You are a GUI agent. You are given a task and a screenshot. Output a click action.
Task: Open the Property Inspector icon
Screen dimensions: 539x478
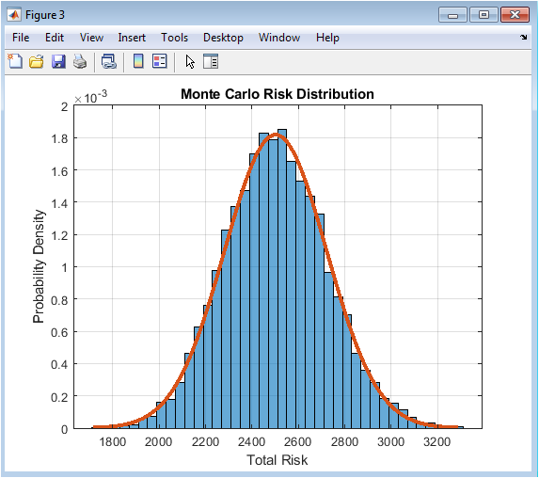[211, 61]
